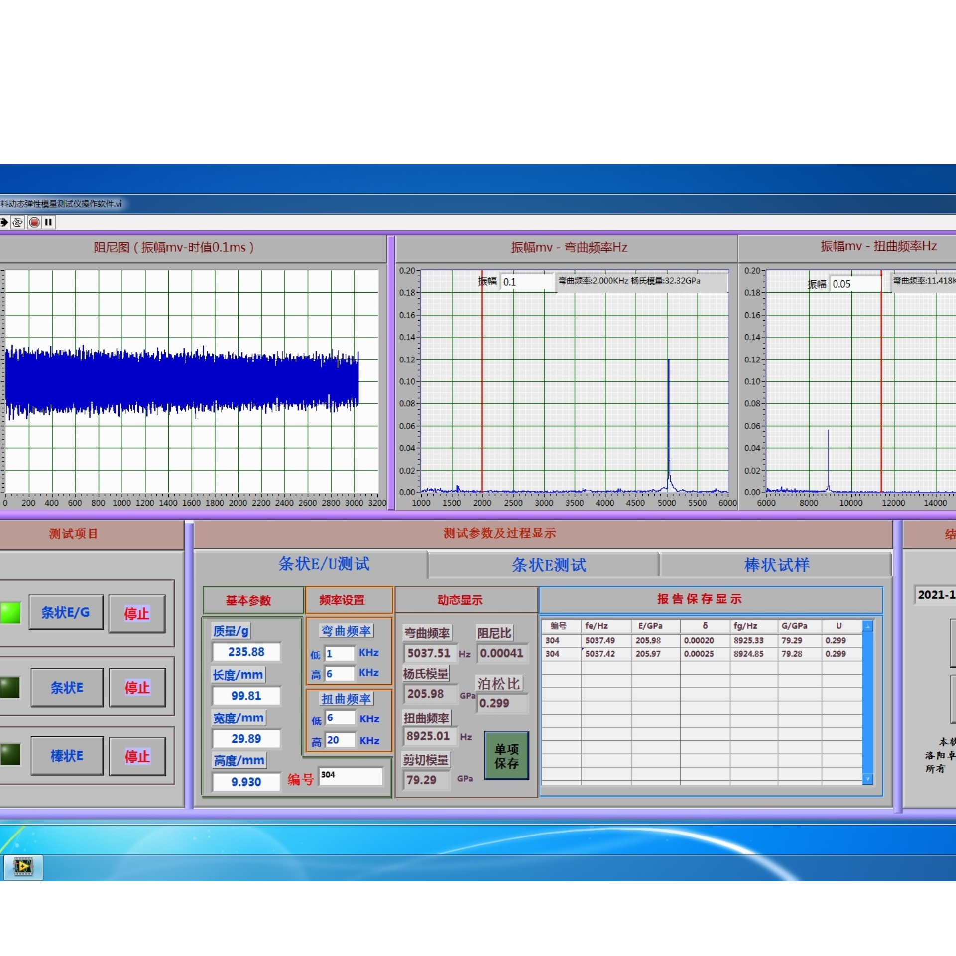The width and height of the screenshot is (956, 956).
Task: Click 停止 beside 条状E/G
Action: coord(137,613)
